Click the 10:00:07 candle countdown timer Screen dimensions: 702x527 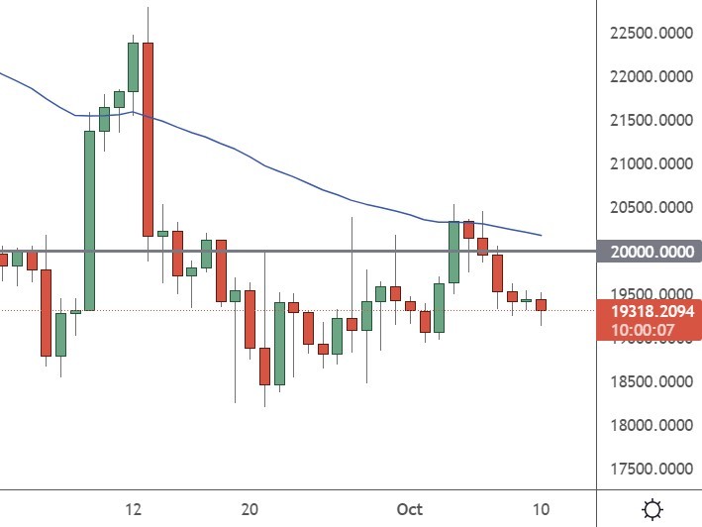tap(650, 329)
